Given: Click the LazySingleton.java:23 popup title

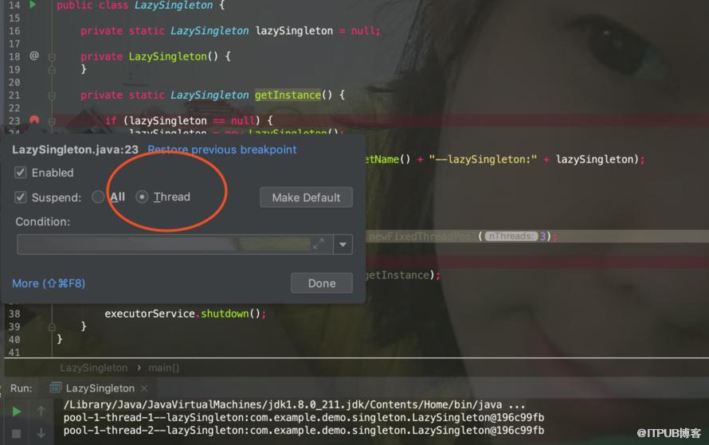Looking at the screenshot, I should coord(75,150).
